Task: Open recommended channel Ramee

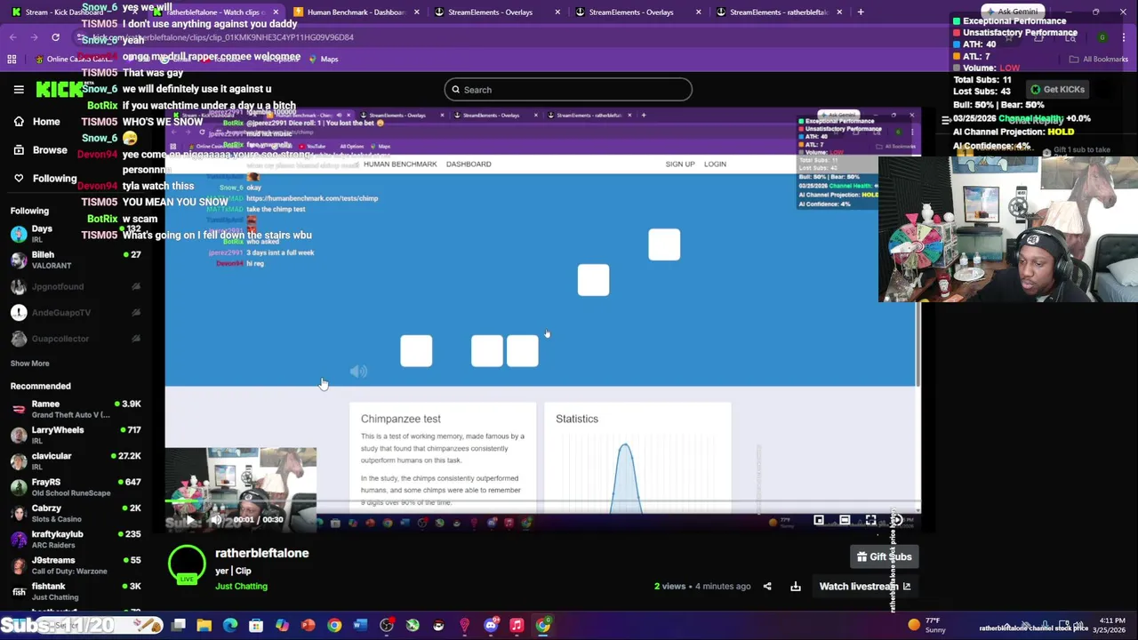Action: click(x=76, y=409)
